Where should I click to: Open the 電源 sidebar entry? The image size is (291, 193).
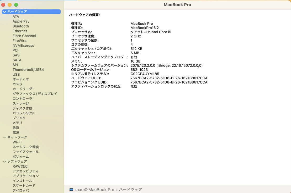point(16,133)
